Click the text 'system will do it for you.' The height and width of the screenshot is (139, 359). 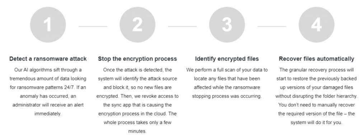316,122
